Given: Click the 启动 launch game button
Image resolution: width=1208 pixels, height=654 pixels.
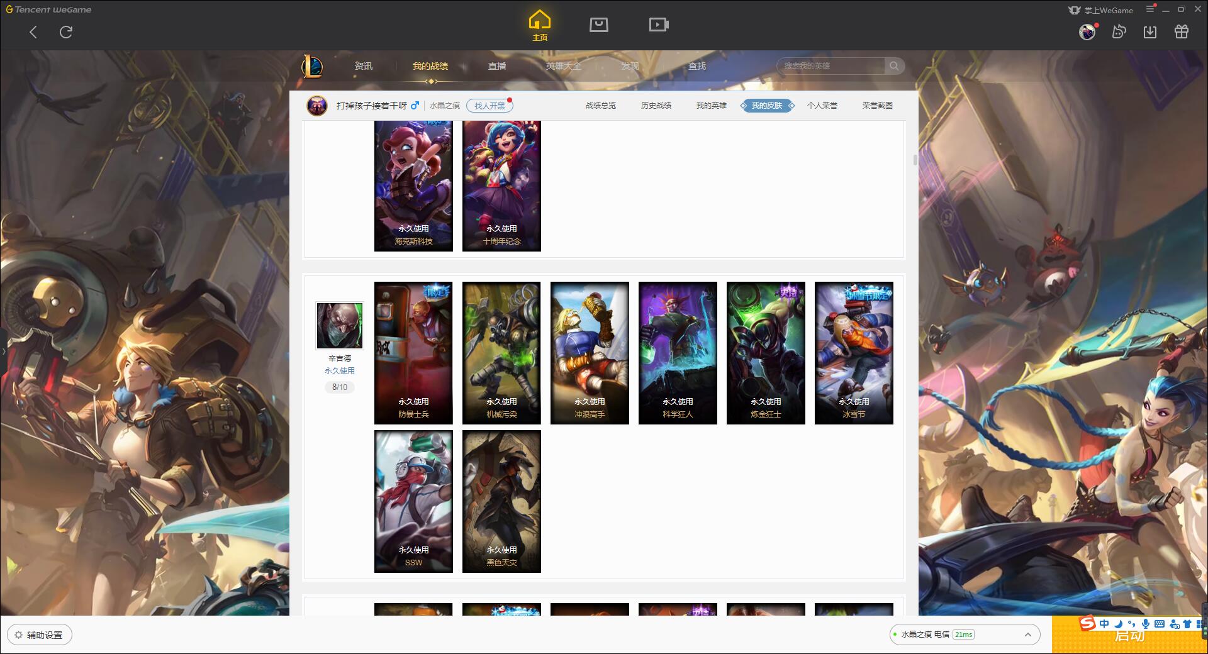Looking at the screenshot, I should click(x=1129, y=635).
